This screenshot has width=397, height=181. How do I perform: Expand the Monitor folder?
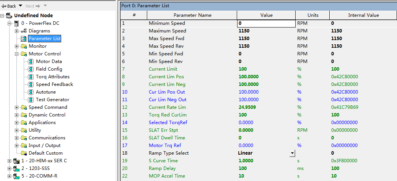[x=17, y=46]
